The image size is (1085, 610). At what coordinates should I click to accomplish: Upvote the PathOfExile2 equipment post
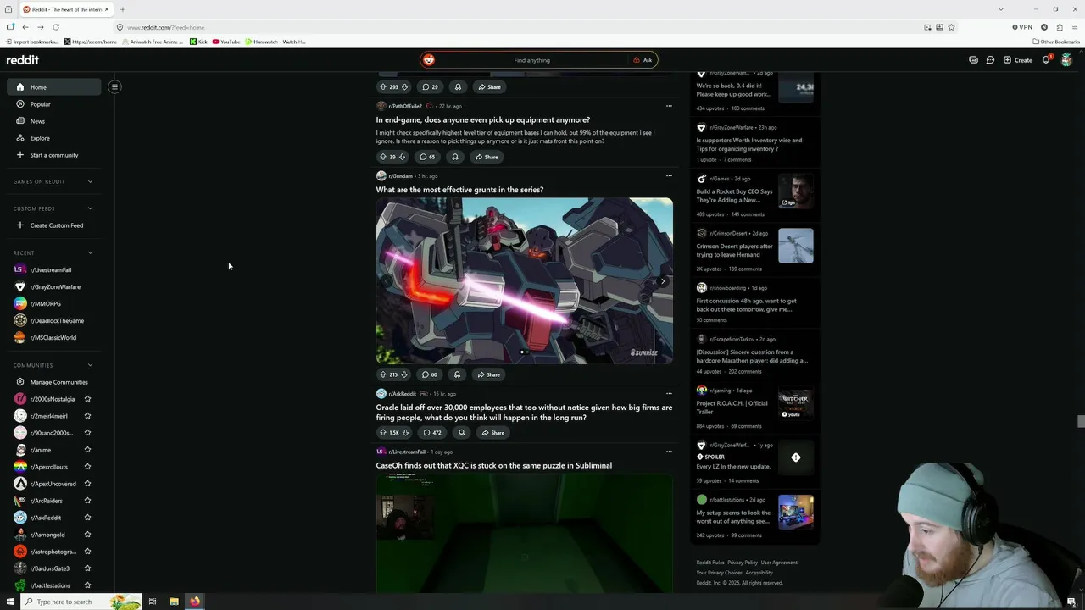(382, 157)
